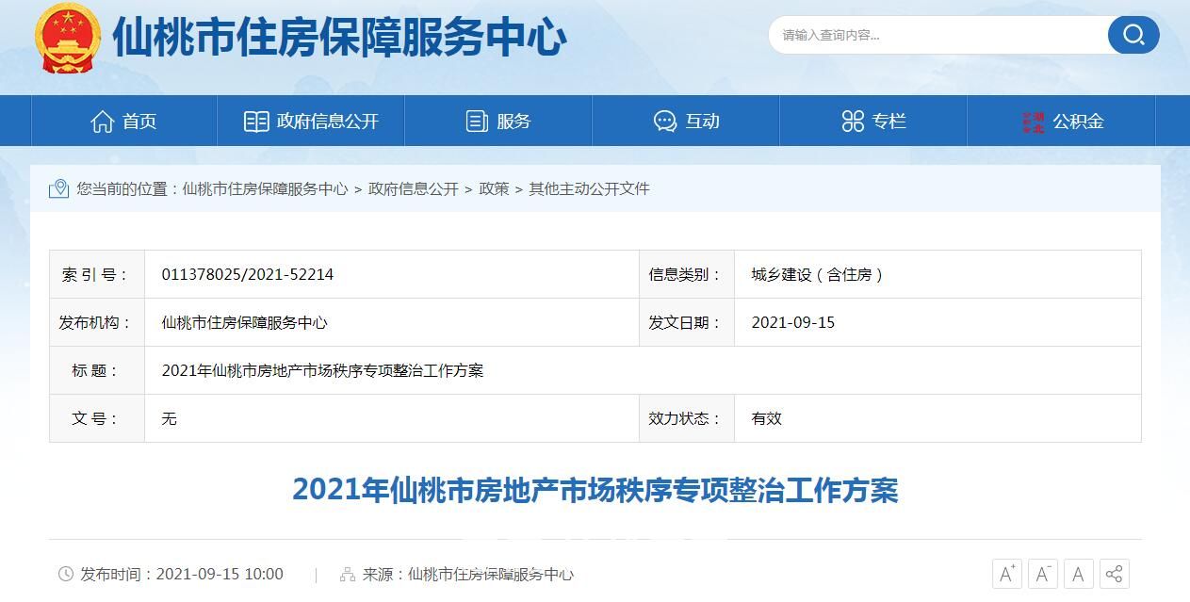Click the speech-bubble icon beside 互动
The width and height of the screenshot is (1190, 602).
pyautogui.click(x=664, y=121)
